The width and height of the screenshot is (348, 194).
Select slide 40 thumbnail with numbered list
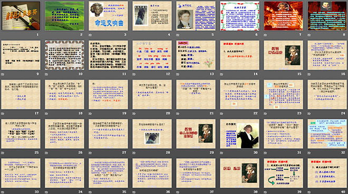[x=327, y=173]
